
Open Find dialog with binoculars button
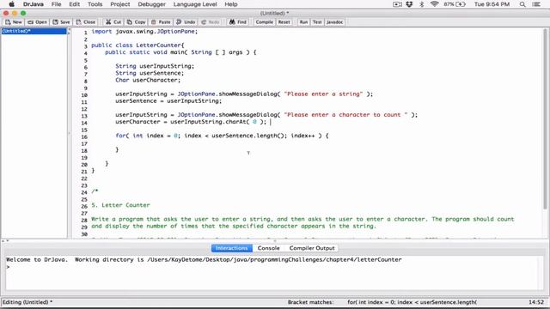(x=238, y=22)
